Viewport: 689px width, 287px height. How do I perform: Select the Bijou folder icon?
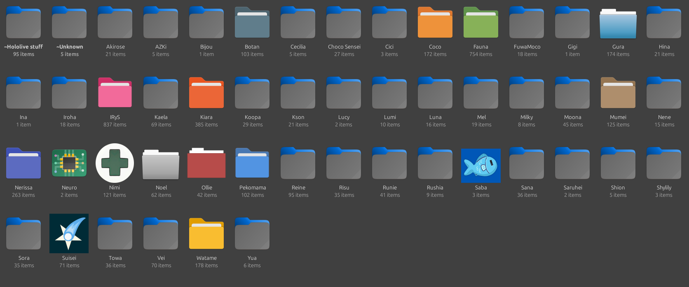click(x=206, y=22)
